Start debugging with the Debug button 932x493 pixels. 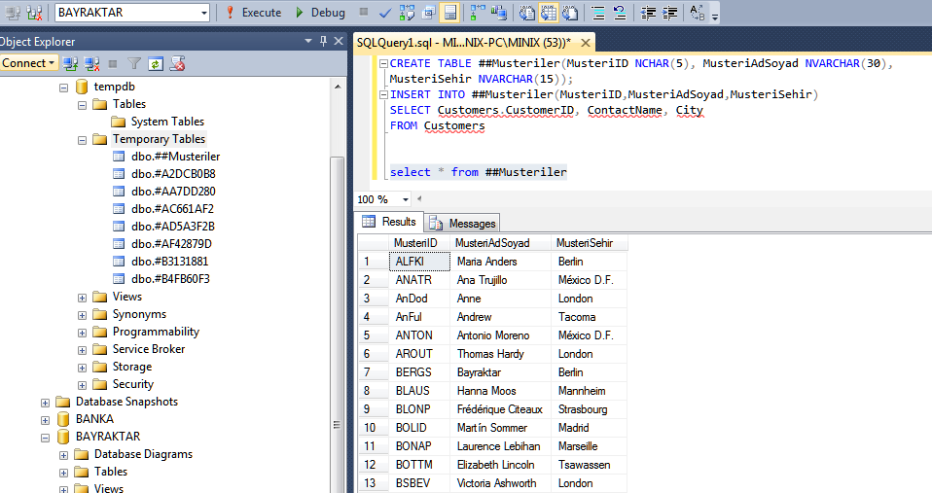(x=320, y=13)
